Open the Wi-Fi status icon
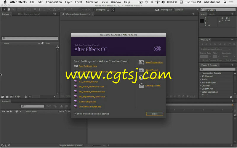 (157, 2)
